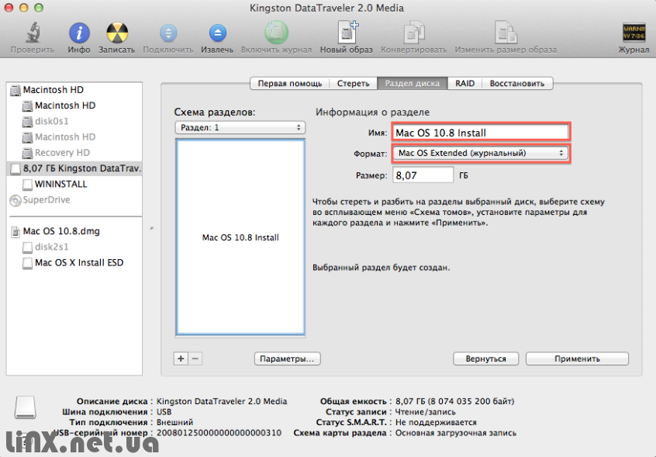Click the Включить журнал icon
The width and height of the screenshot is (656, 457).
coord(276,33)
